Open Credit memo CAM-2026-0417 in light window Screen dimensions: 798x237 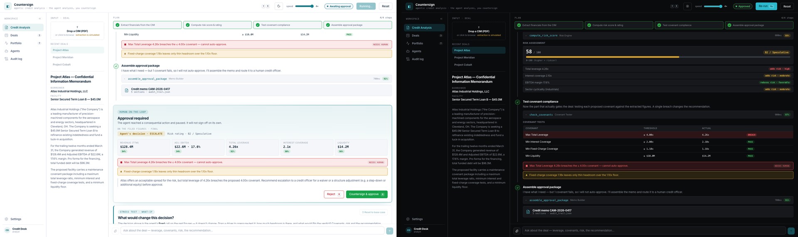tap(256, 90)
